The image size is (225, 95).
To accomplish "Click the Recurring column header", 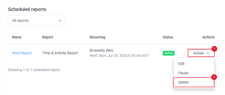I will 97,37.
